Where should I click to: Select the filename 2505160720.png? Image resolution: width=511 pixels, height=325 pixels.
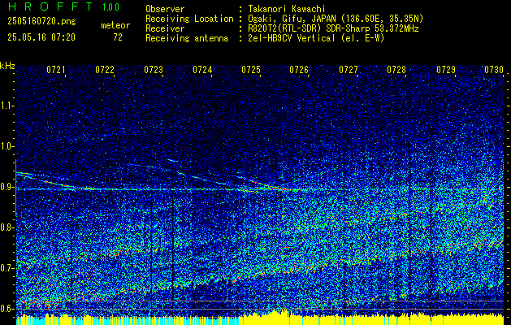(x=41, y=22)
